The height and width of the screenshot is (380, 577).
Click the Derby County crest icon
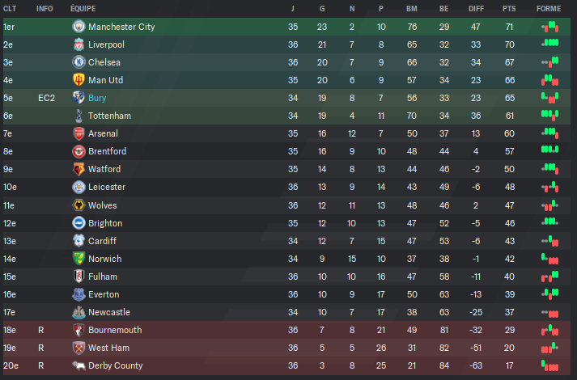(78, 365)
